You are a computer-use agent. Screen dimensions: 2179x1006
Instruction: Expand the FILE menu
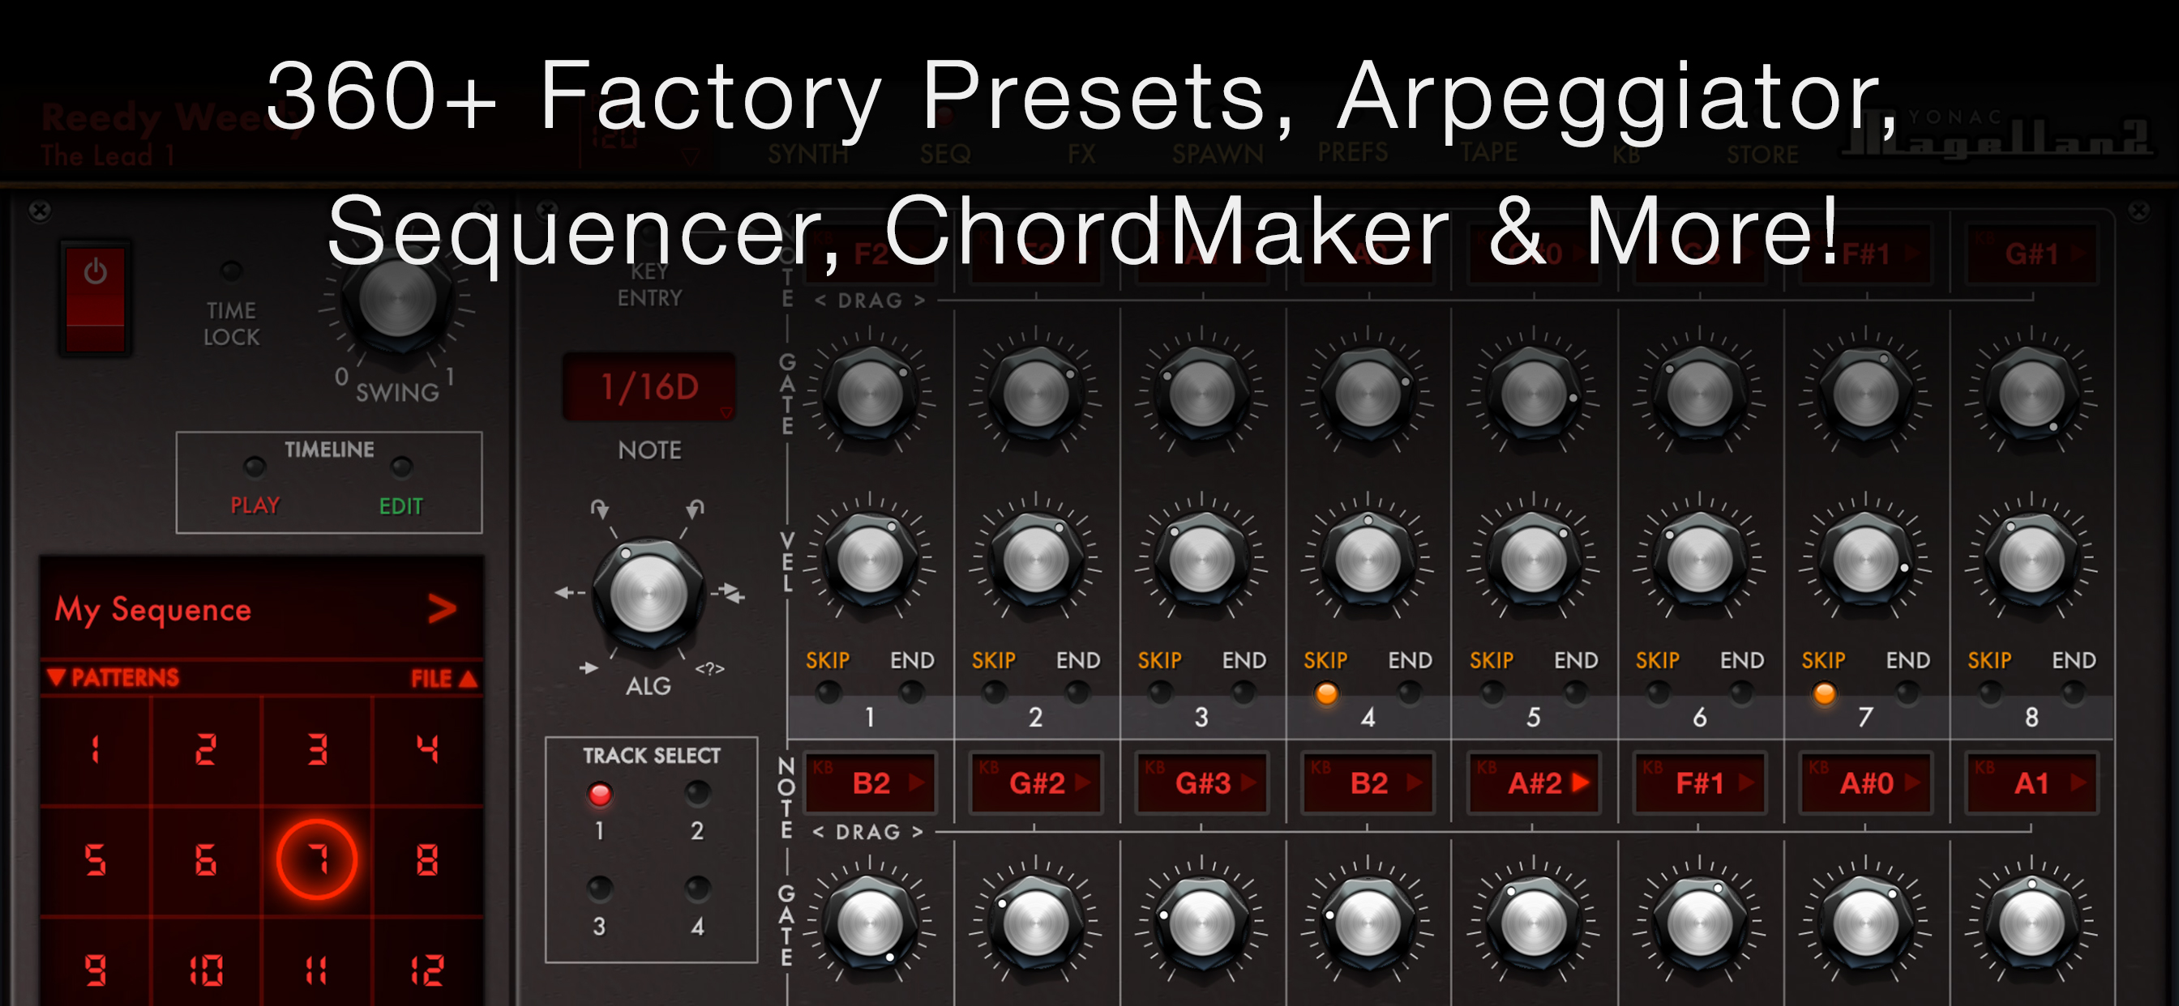click(444, 678)
